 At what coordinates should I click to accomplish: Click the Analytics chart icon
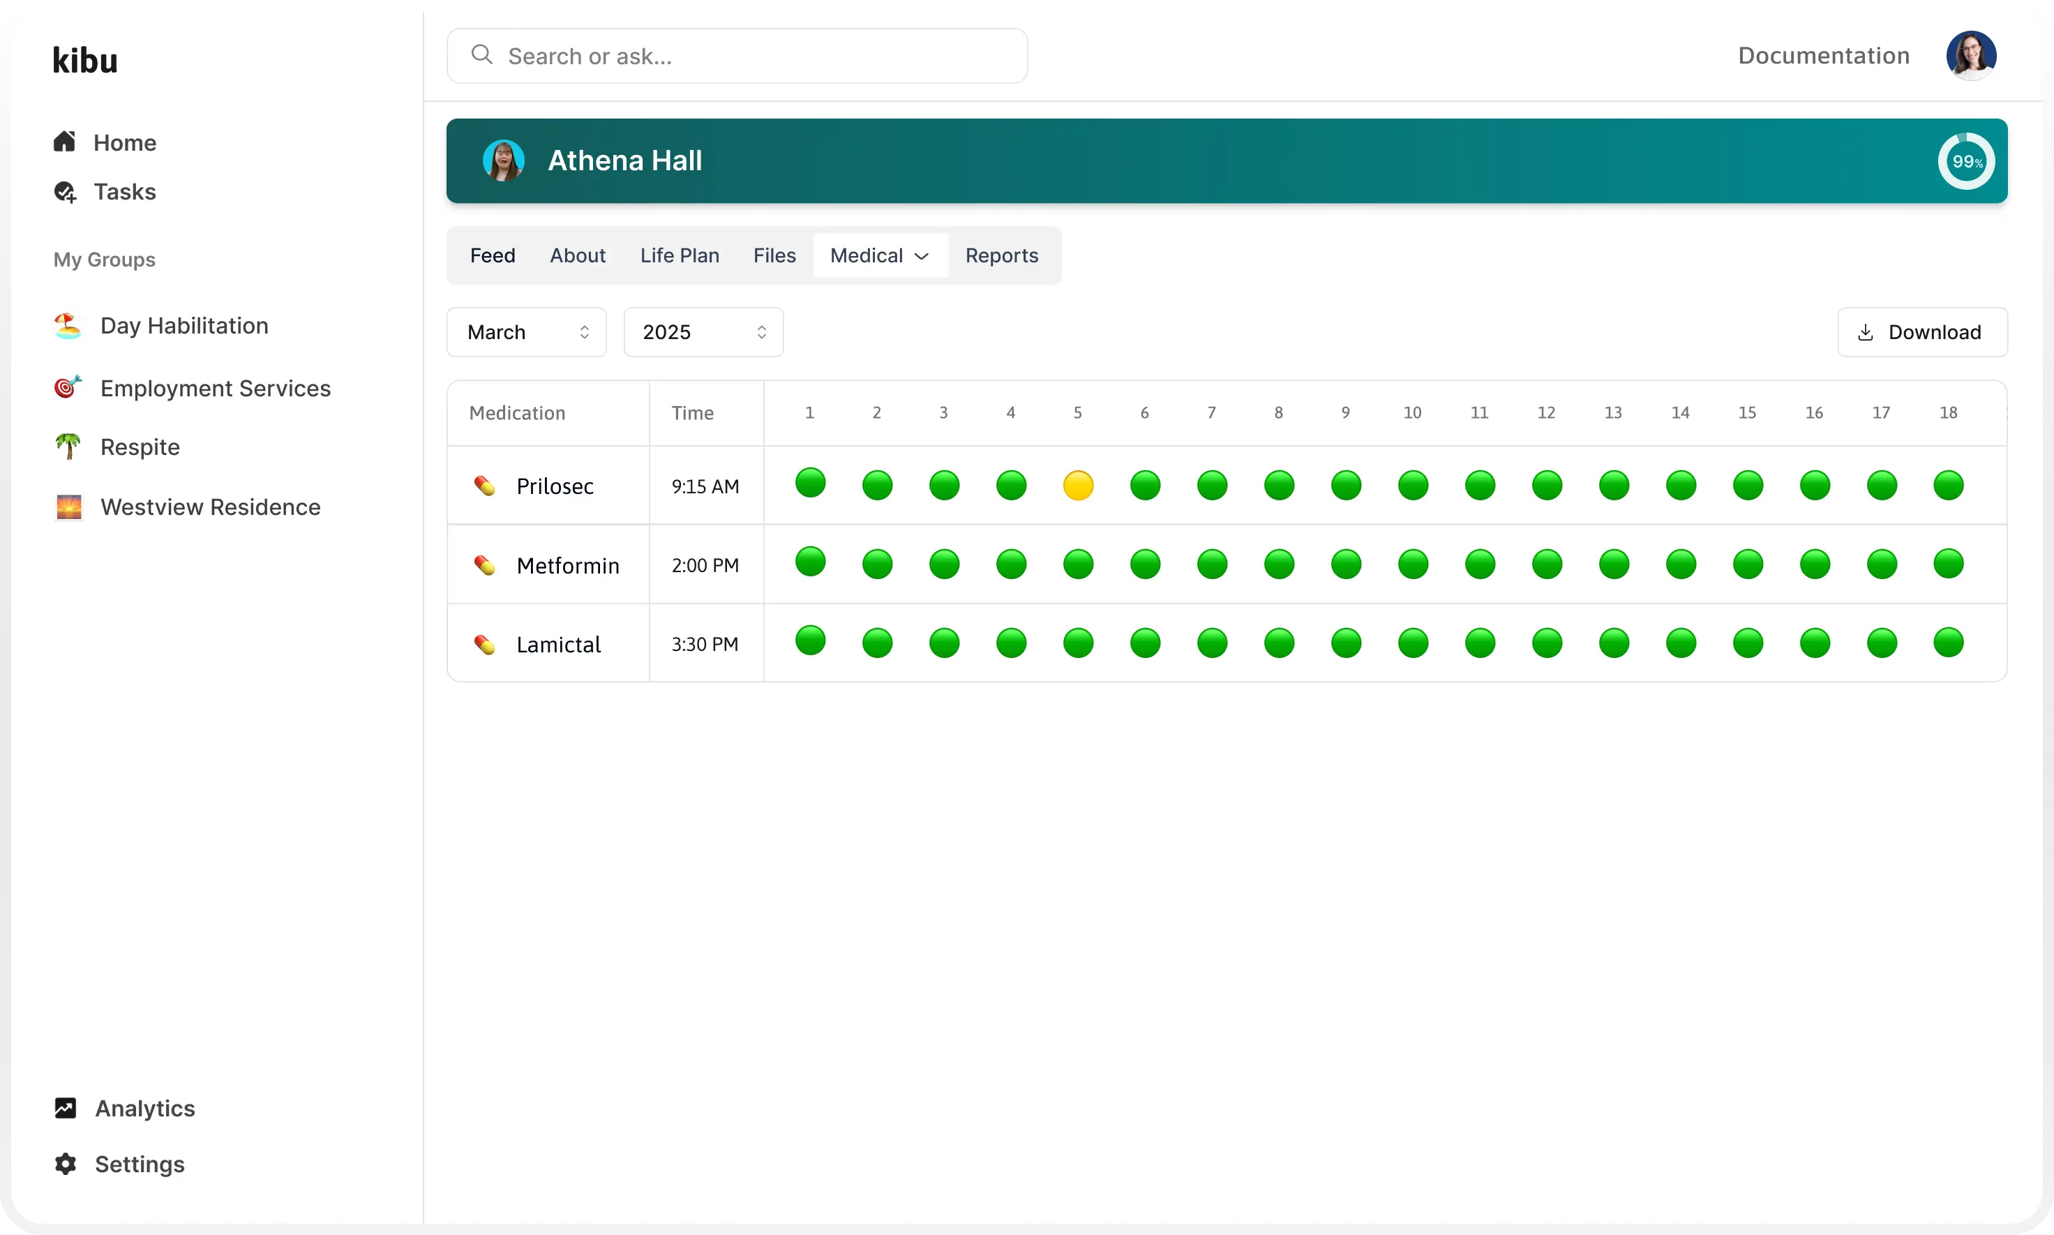click(x=65, y=1109)
